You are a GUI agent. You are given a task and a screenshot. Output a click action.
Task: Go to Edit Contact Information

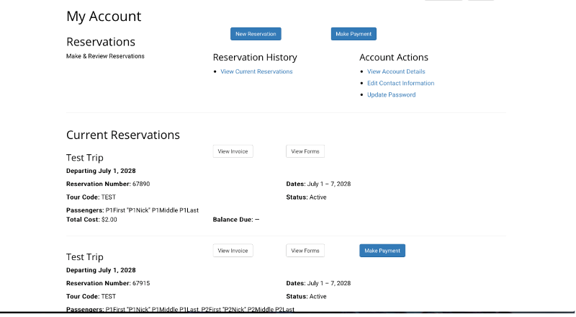[x=400, y=83]
